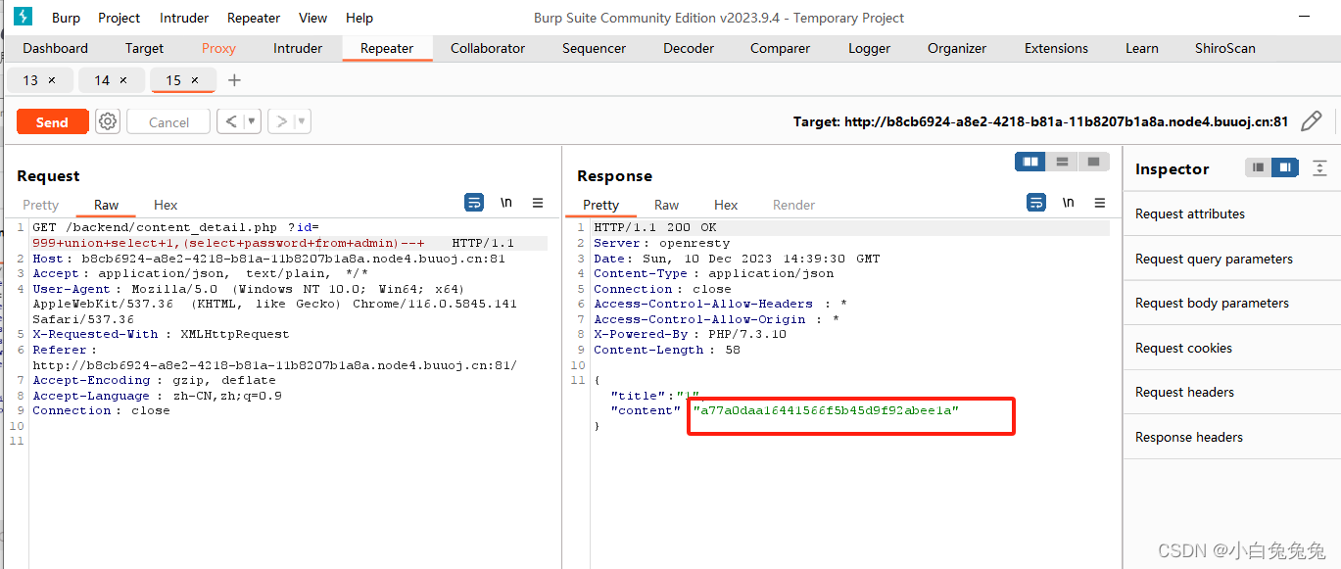Select the request Hex view tab
This screenshot has height=569, width=1341.
(x=166, y=205)
